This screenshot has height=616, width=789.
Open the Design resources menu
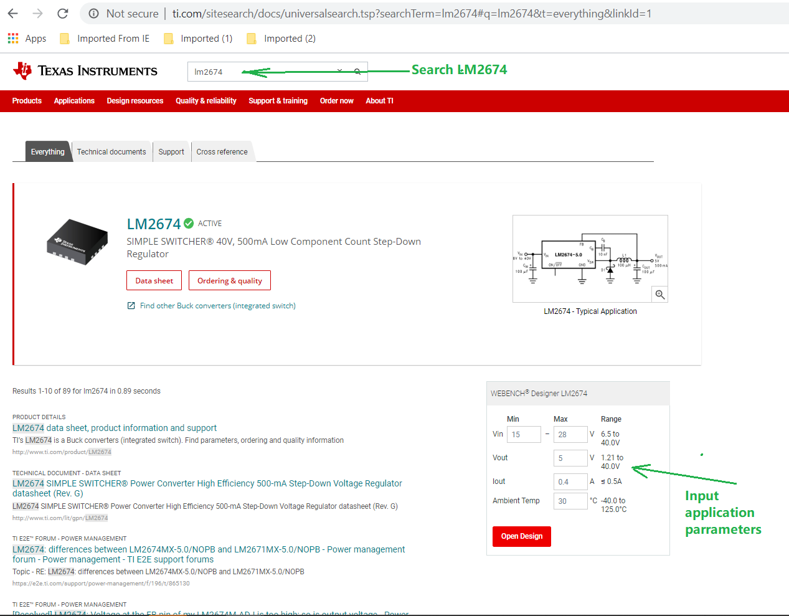135,101
